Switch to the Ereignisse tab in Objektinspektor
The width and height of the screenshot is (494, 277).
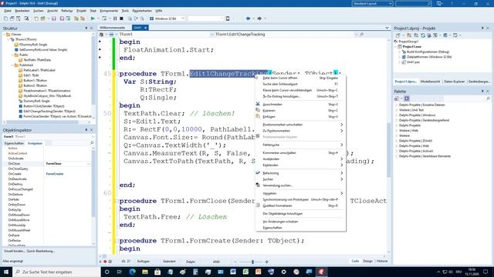point(35,143)
